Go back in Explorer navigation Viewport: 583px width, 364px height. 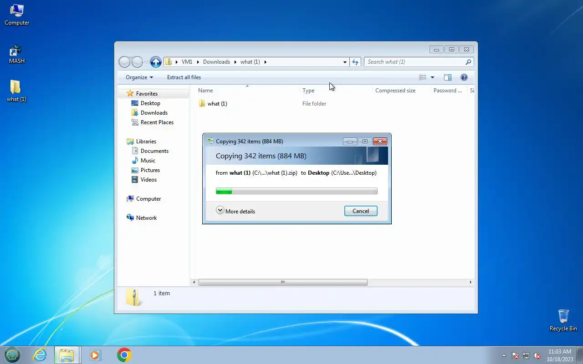point(124,62)
